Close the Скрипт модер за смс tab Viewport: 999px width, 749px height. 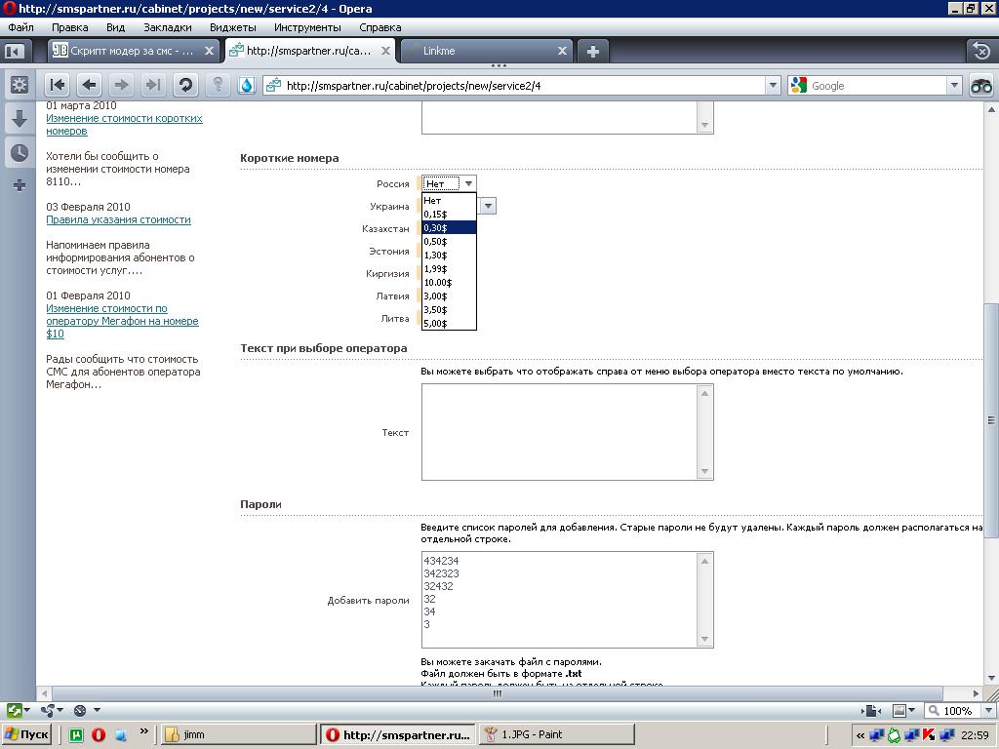point(209,51)
